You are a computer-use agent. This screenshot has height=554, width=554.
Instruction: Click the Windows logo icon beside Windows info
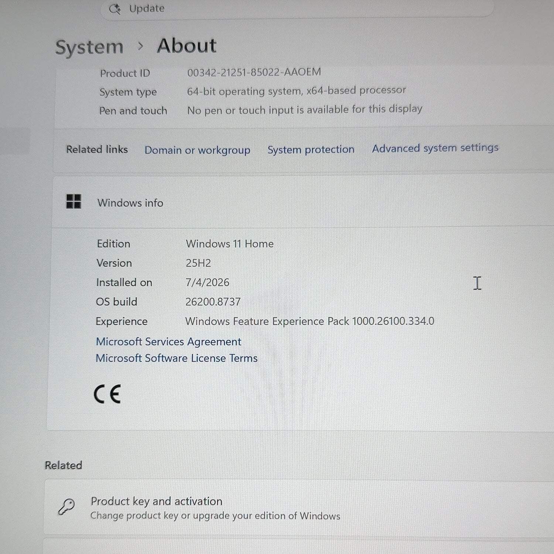point(73,202)
